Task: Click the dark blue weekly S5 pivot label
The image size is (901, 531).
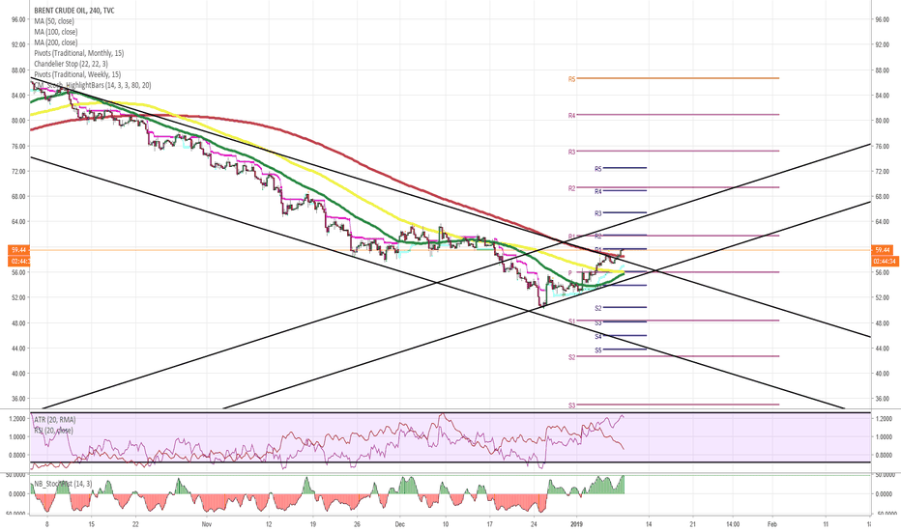Action: coord(598,349)
